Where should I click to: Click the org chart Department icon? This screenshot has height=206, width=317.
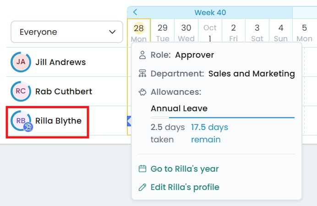click(x=142, y=74)
